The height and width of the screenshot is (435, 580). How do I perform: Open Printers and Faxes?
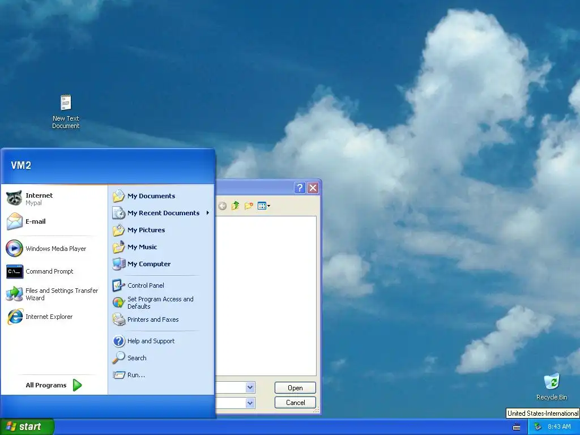point(161,319)
